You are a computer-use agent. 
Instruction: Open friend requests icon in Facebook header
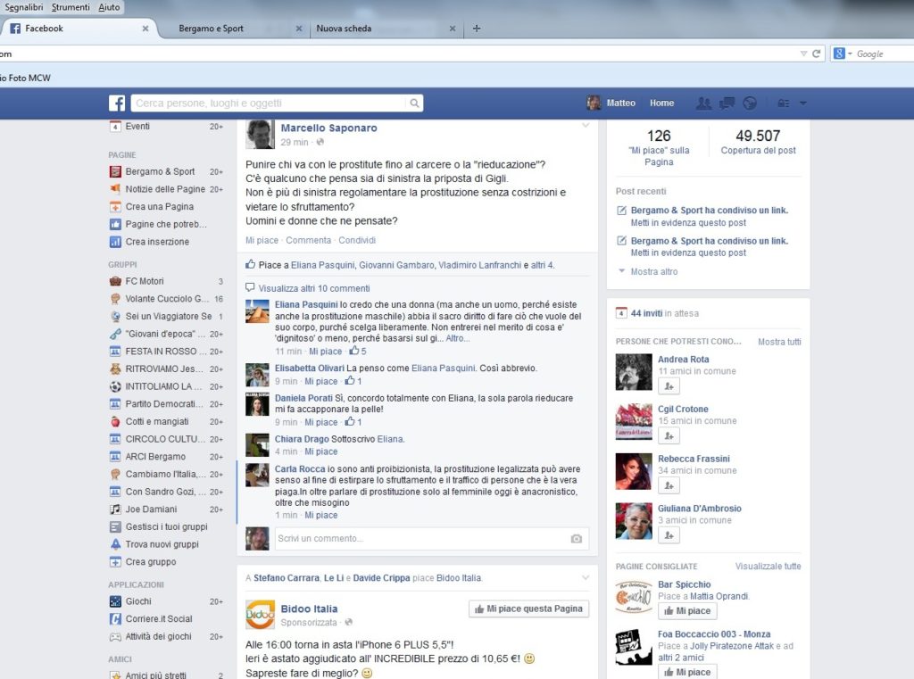pyautogui.click(x=703, y=104)
